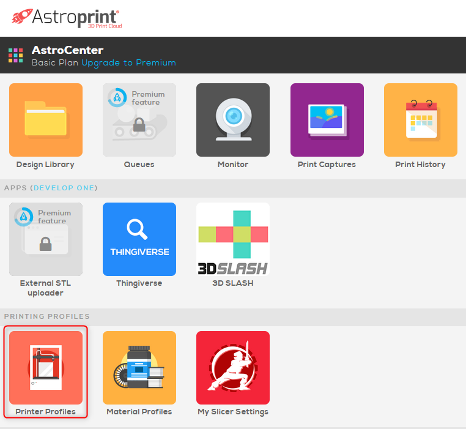The width and height of the screenshot is (466, 429).
Task: Click the Material Profiles label
Action: click(x=139, y=412)
